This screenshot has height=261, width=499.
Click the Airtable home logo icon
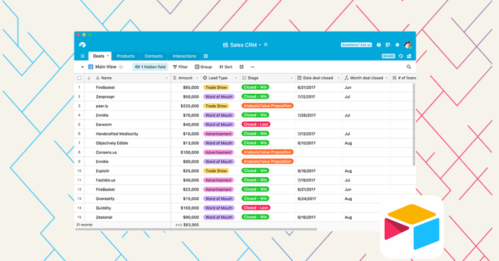[x=82, y=45]
